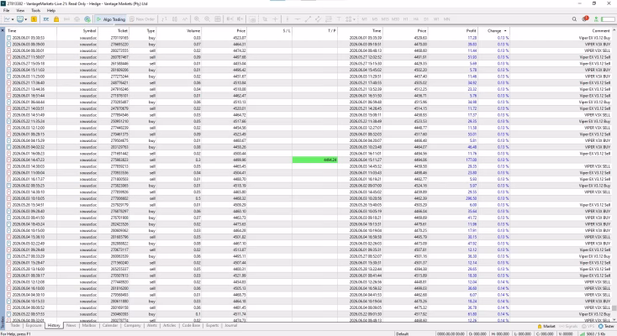617x336 pixels.
Task: Select H4 timeframe
Action: pyautogui.click(x=416, y=18)
